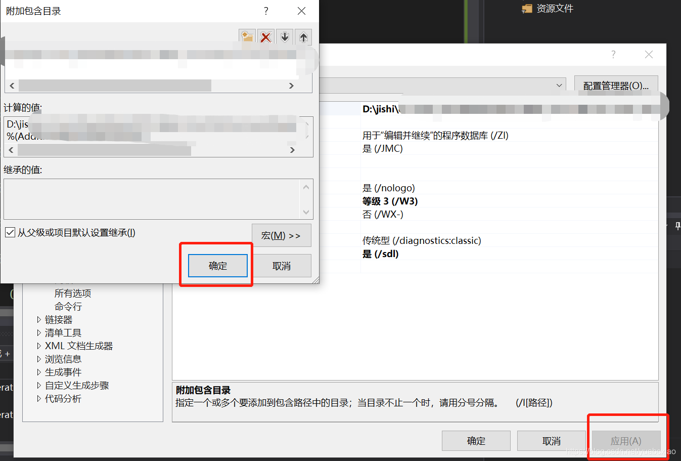Open the 宏(M) >> macros button
This screenshot has width=681, height=461.
pyautogui.click(x=282, y=235)
